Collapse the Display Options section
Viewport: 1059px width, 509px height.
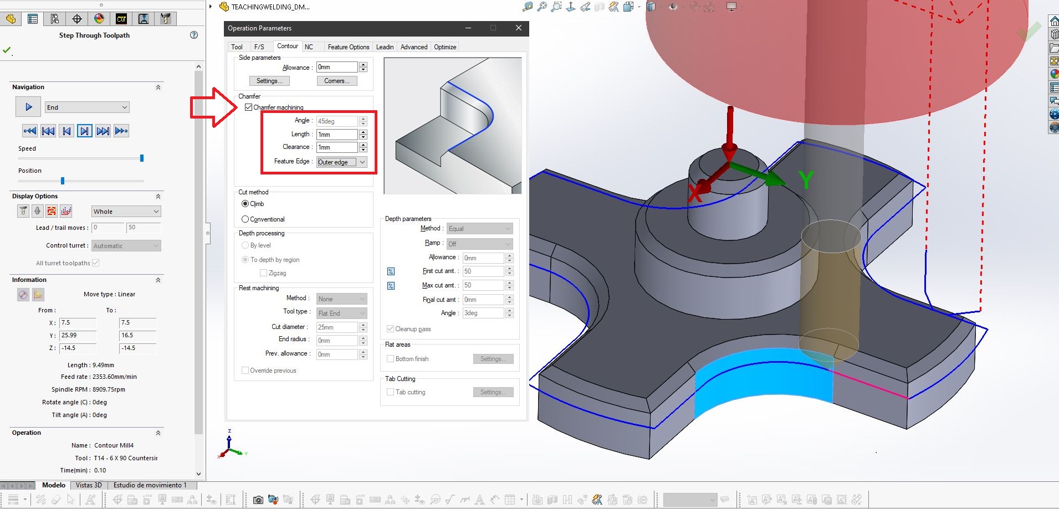pyautogui.click(x=158, y=197)
